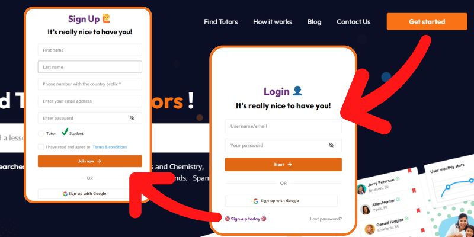
Task: Click the Sign-up today link
Action: coord(245,219)
